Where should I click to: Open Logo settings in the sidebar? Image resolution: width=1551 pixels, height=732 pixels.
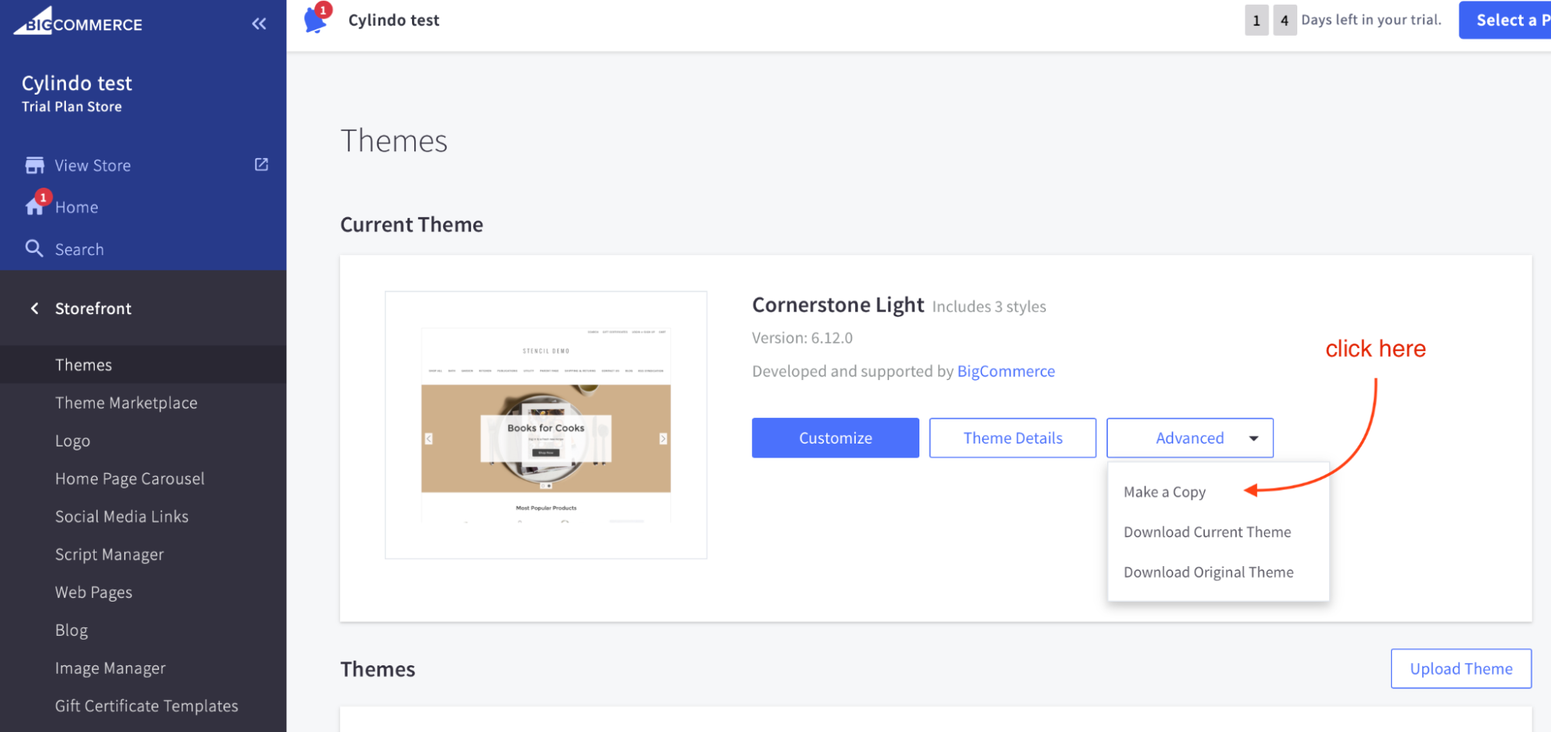tap(73, 440)
